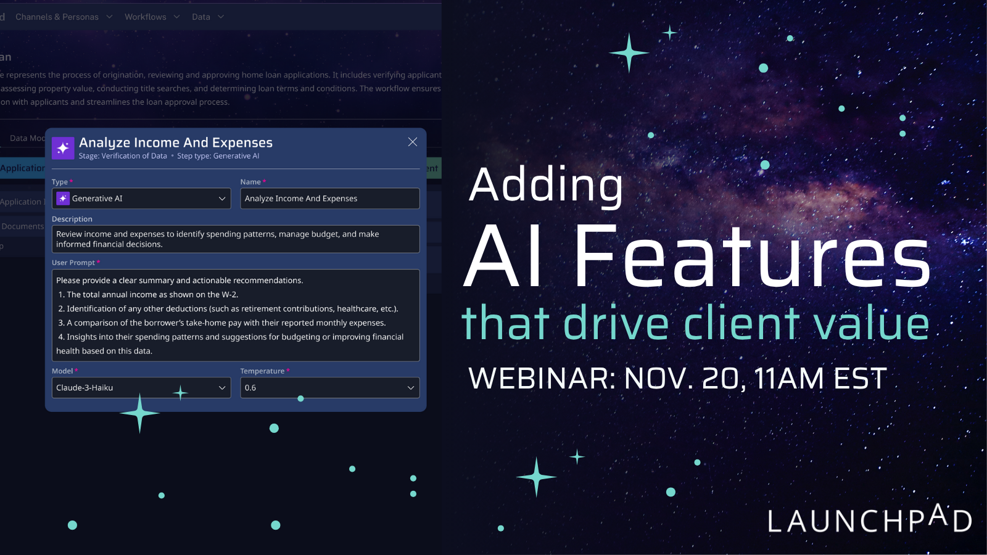Close the Analyze Income And Expenses dialog
Viewport: 987px width, 555px height.
tap(413, 142)
